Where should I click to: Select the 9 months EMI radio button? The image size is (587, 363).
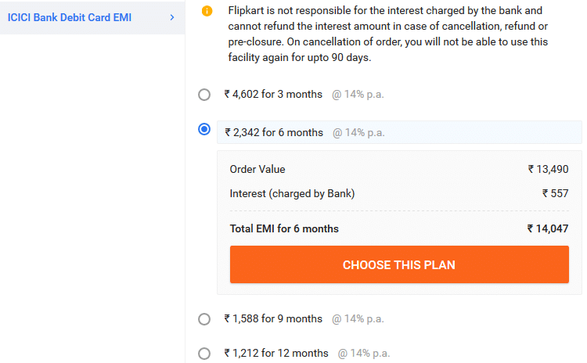click(x=204, y=319)
